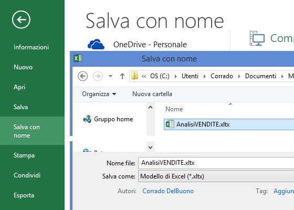Click Corrado in the address path
This screenshot has width=294, height=210.
[222, 76]
